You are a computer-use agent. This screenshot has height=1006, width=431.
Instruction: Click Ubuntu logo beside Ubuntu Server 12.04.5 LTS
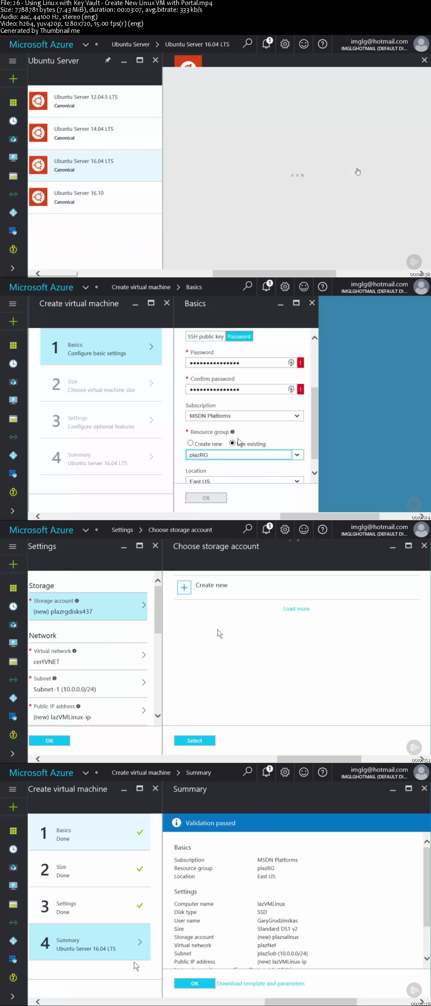pyautogui.click(x=38, y=101)
